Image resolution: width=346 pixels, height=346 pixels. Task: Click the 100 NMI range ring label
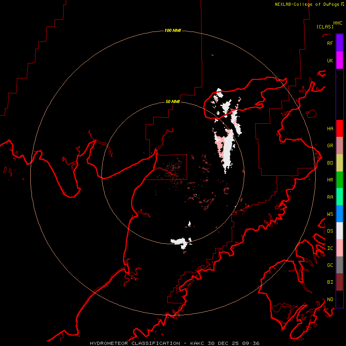point(173,30)
